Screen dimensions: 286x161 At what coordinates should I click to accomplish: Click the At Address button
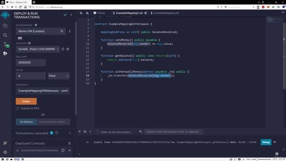(x=26, y=122)
